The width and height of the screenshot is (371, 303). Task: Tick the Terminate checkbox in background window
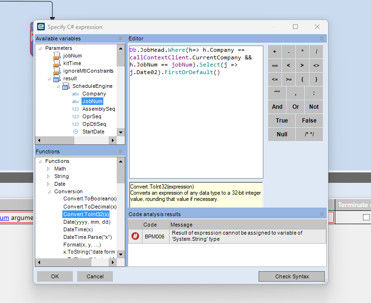pos(366,217)
